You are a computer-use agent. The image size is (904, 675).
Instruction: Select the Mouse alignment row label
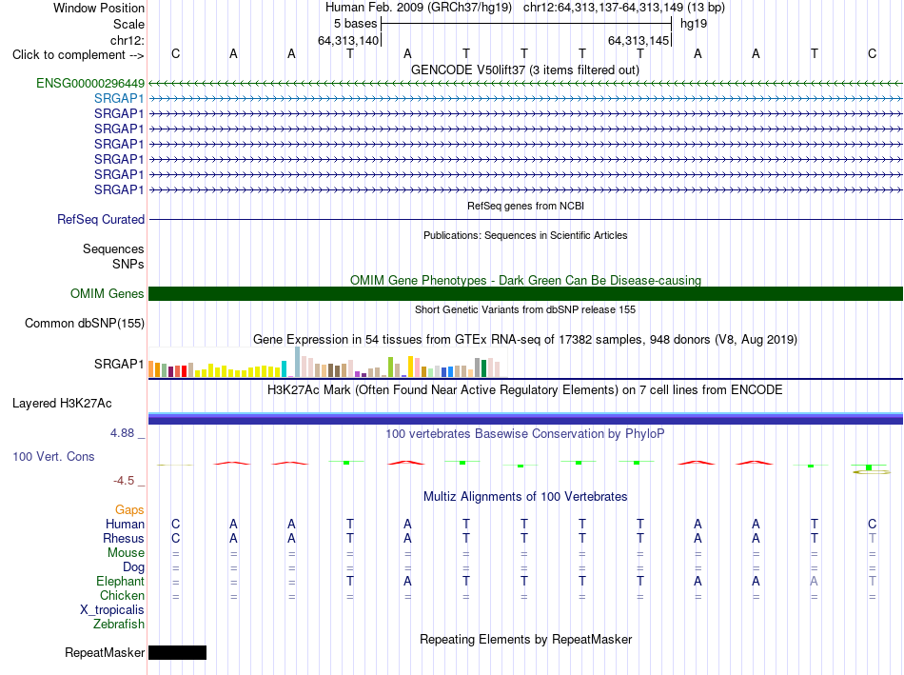pos(126,553)
